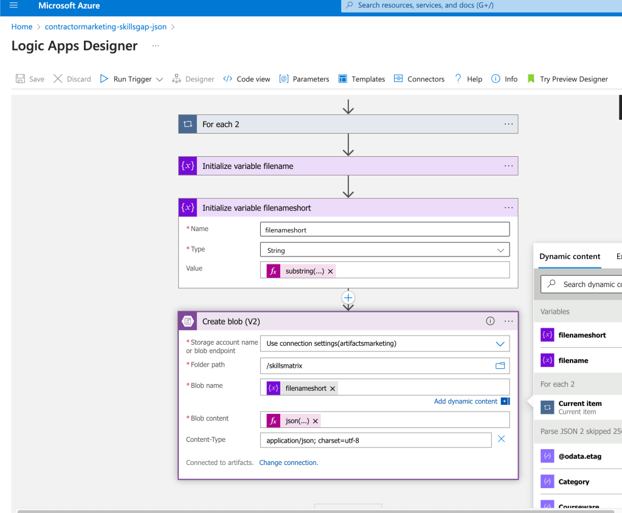Open the Logic Apps Designer ellipsis menu
The image size is (622, 513).
coord(156,46)
